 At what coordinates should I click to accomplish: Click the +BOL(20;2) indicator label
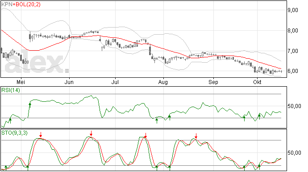[27, 4]
